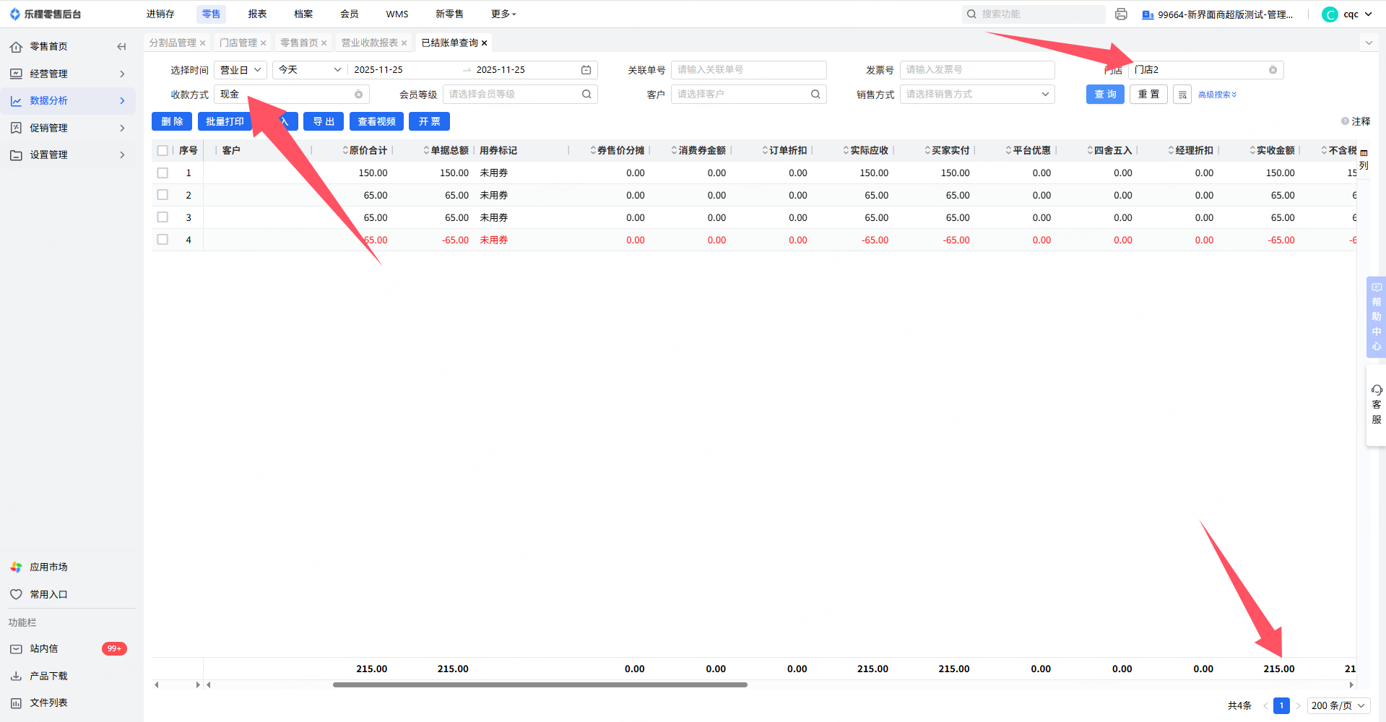Click the 乐檬零售后台 logo
This screenshot has height=722, width=1386.
(45, 14)
